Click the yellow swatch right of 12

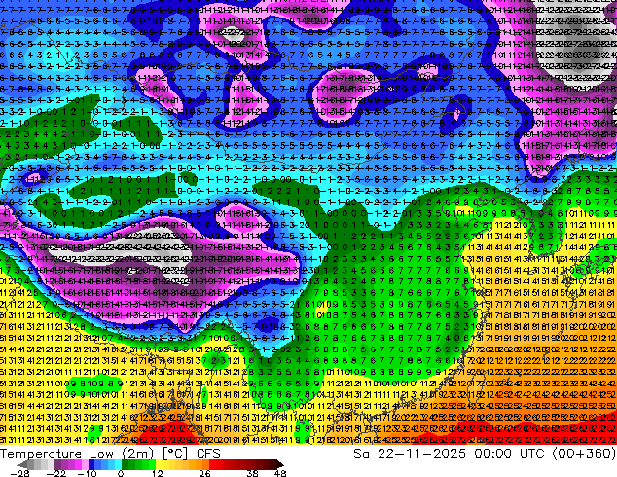[159, 464]
